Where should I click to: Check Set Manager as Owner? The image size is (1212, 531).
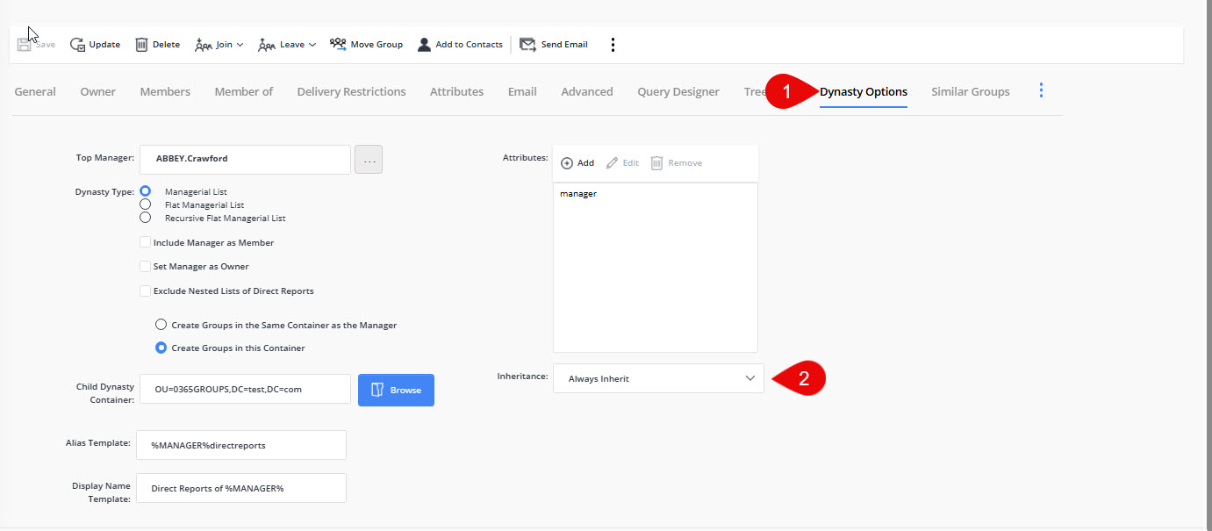tap(144, 265)
